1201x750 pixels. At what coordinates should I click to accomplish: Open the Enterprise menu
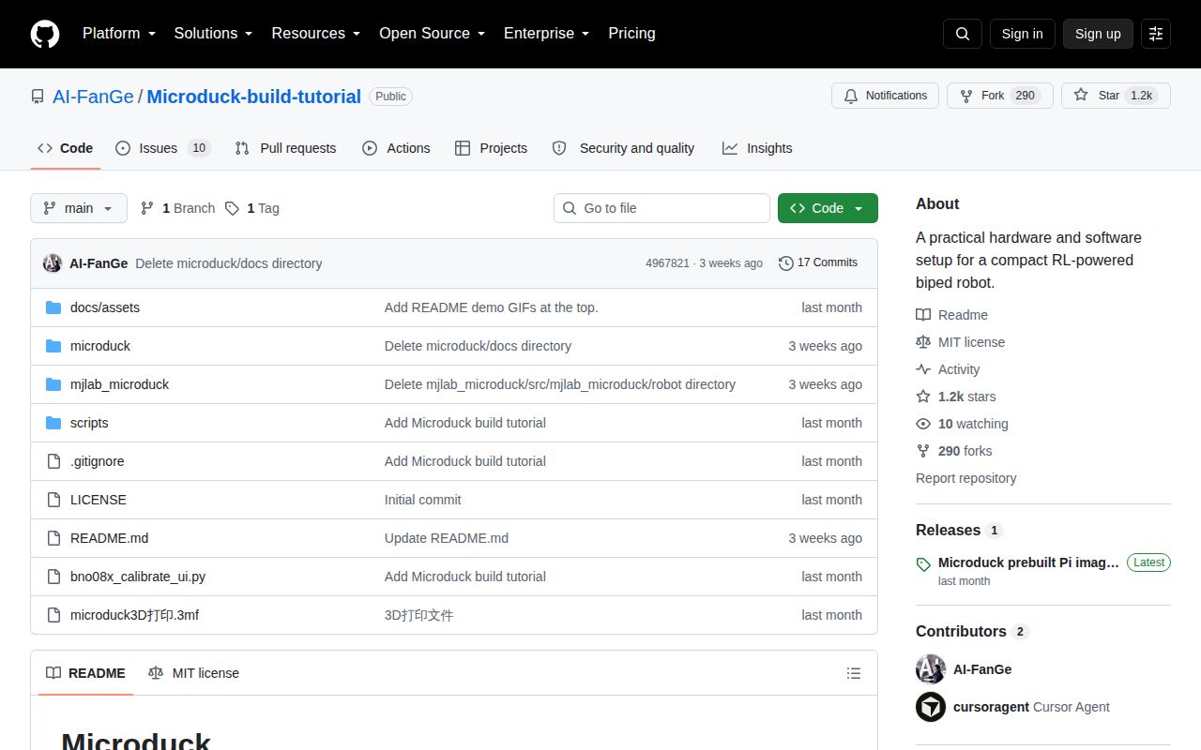pos(547,34)
